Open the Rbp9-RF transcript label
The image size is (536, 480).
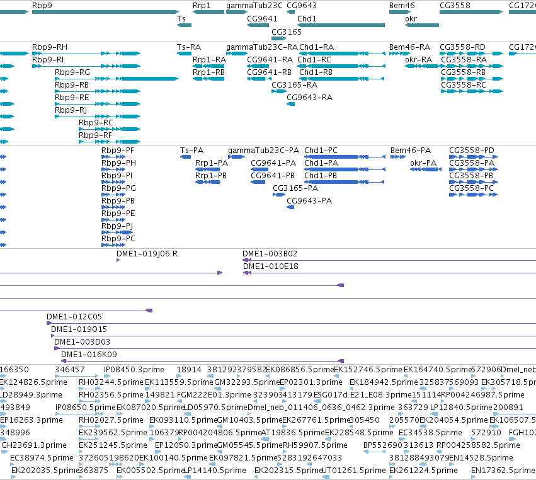coord(95,135)
